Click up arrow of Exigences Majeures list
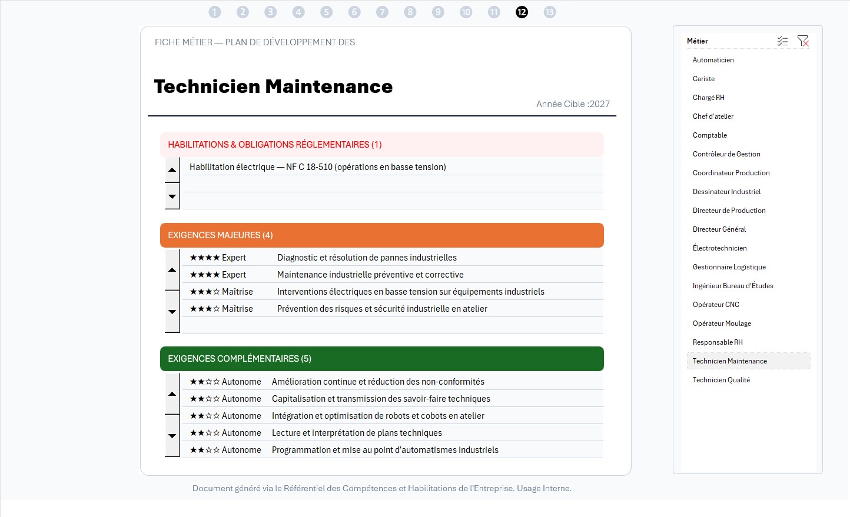850x517 pixels. point(172,270)
